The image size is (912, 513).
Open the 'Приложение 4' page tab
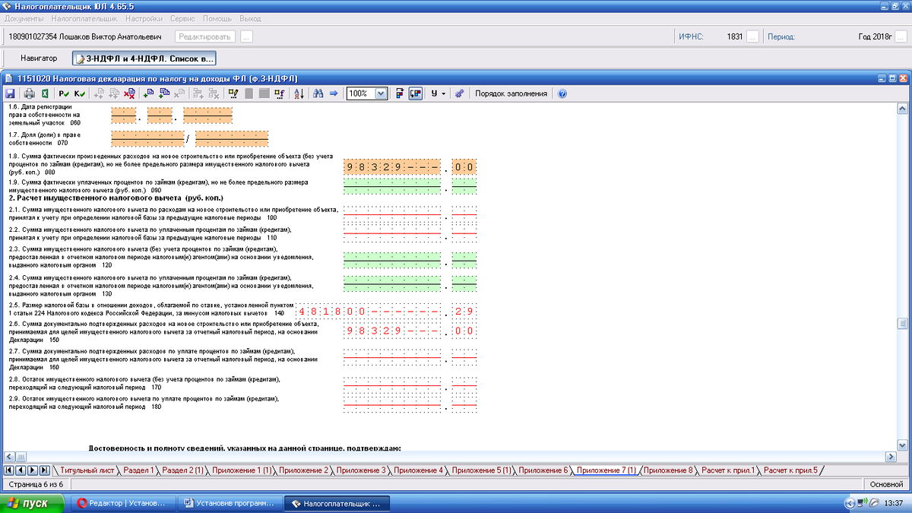(419, 470)
